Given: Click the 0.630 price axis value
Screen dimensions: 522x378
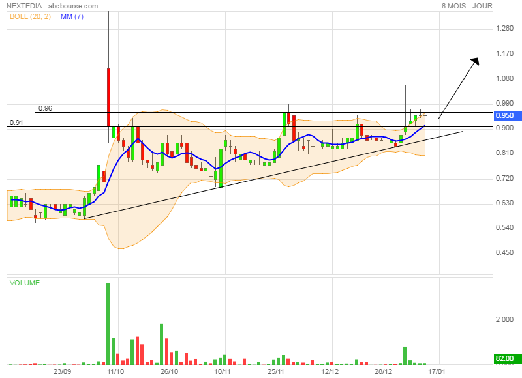Looking at the screenshot, I should pos(504,203).
